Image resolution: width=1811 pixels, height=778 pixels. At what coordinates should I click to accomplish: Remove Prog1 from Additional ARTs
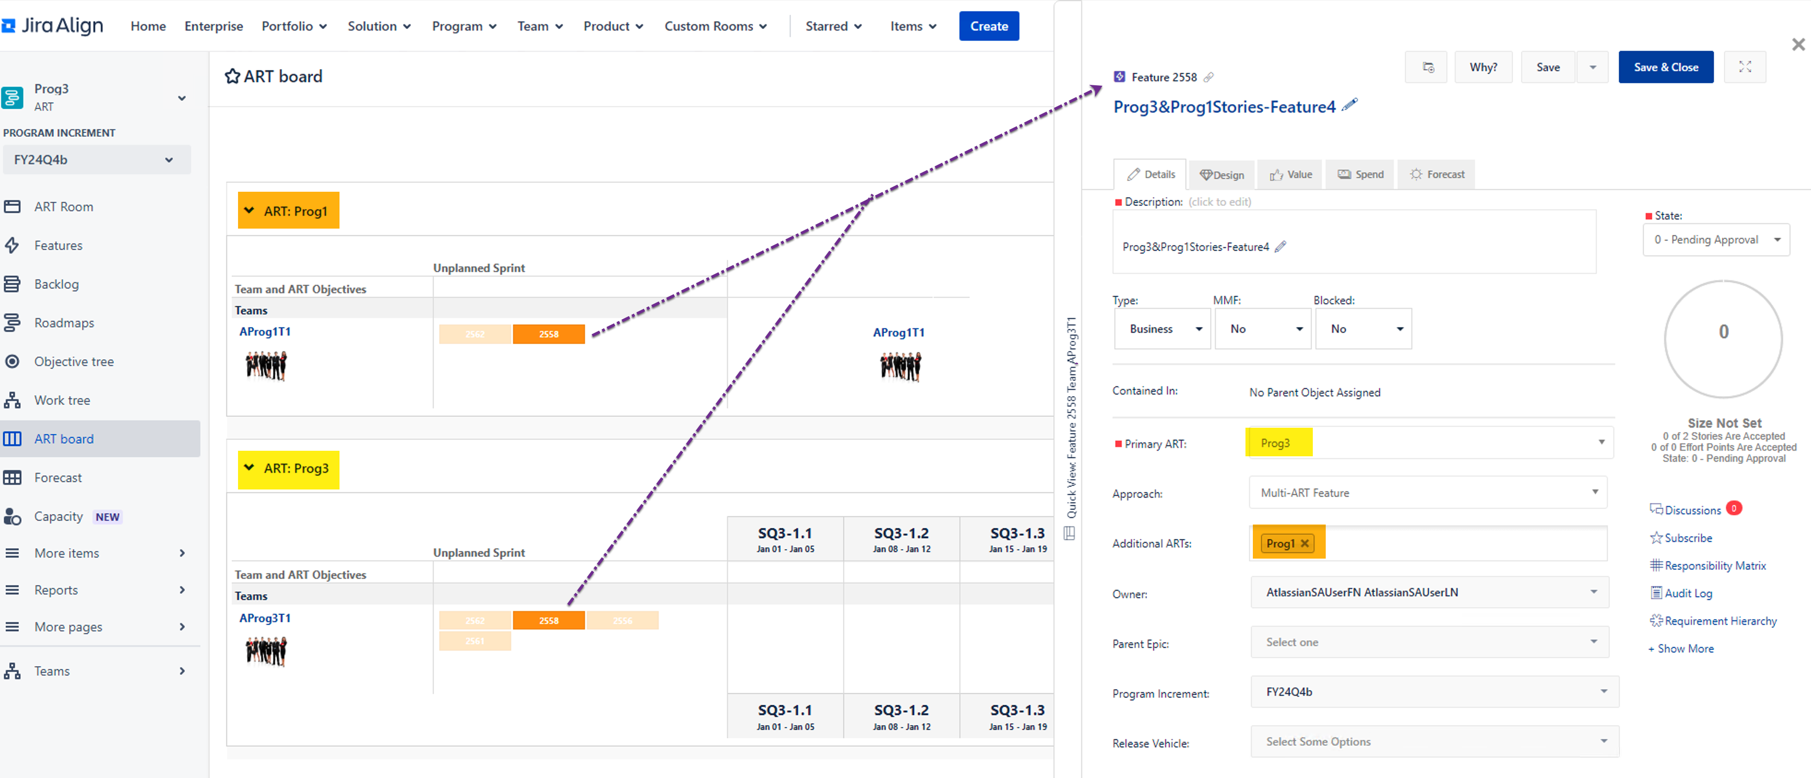1305,543
